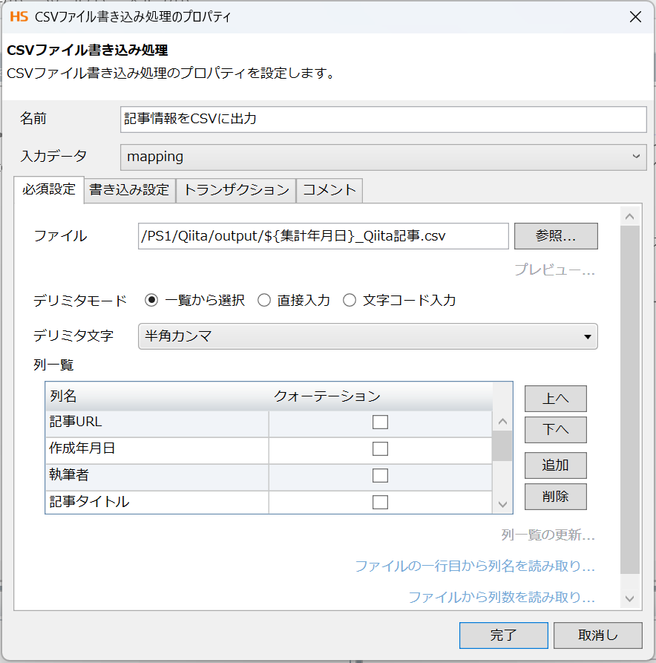Click 追加 to add a new column

pos(555,465)
